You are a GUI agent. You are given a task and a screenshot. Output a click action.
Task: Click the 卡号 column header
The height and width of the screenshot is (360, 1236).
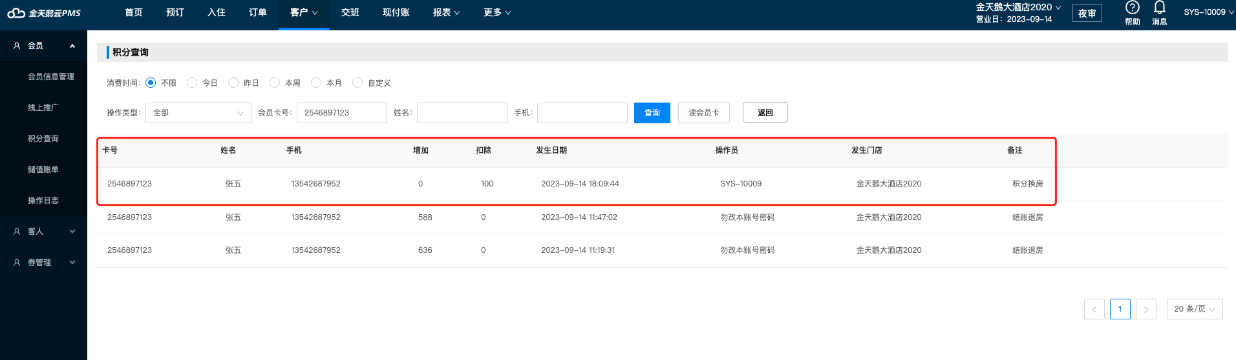110,150
